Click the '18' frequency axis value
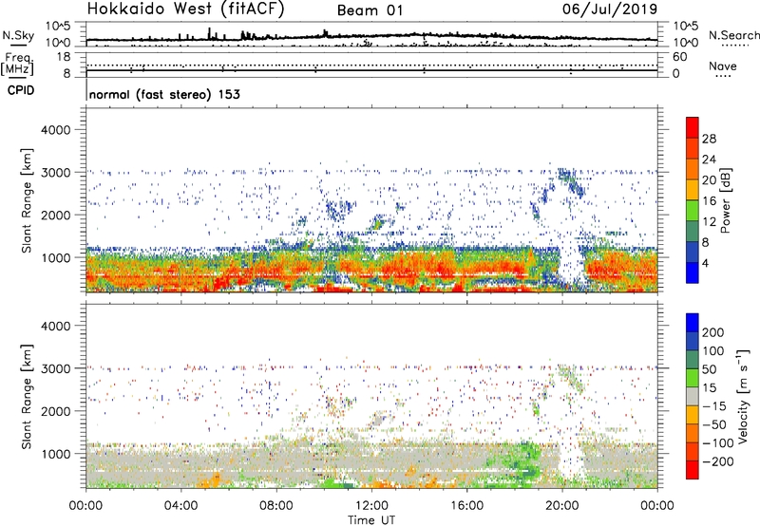The image size is (760, 526). pyautogui.click(x=64, y=57)
